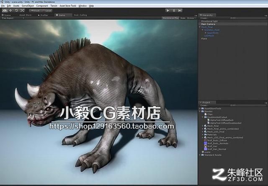The width and height of the screenshot is (268, 186).
Task: Select the Move (translate) tool
Action: point(10,10)
